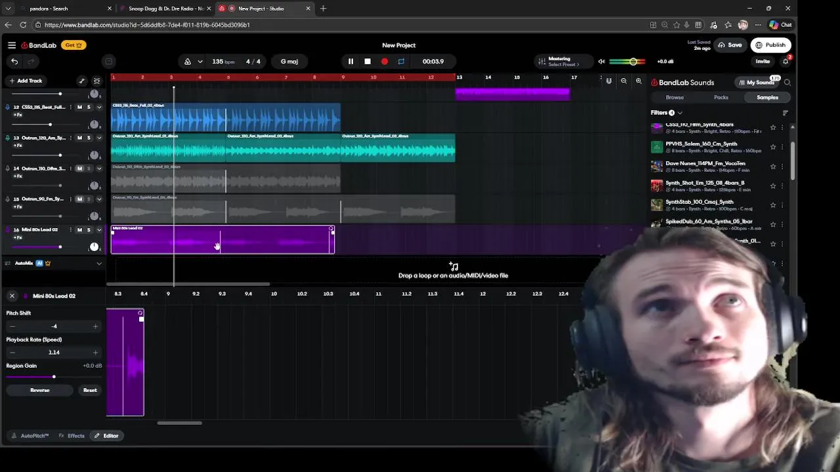Viewport: 840px width, 472px height.
Task: Solo track 13 Outrun_120_Am_Sy
Action: [x=89, y=138]
